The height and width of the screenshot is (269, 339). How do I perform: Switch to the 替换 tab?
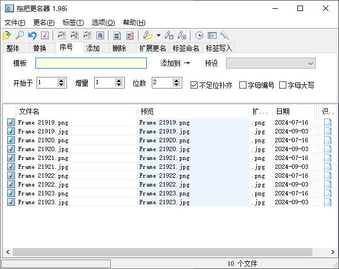click(x=43, y=48)
